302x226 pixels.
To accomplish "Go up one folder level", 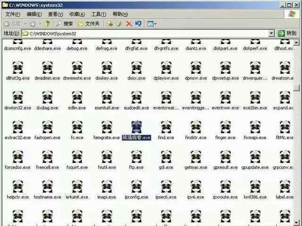I will point(48,24).
